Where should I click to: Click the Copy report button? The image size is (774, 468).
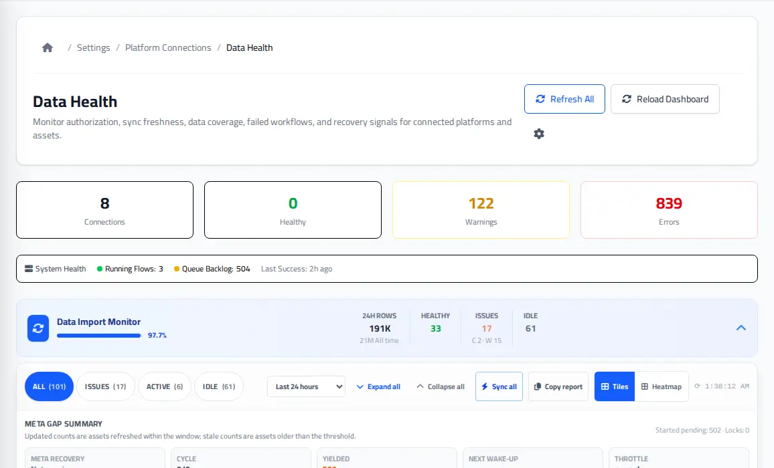click(x=558, y=386)
